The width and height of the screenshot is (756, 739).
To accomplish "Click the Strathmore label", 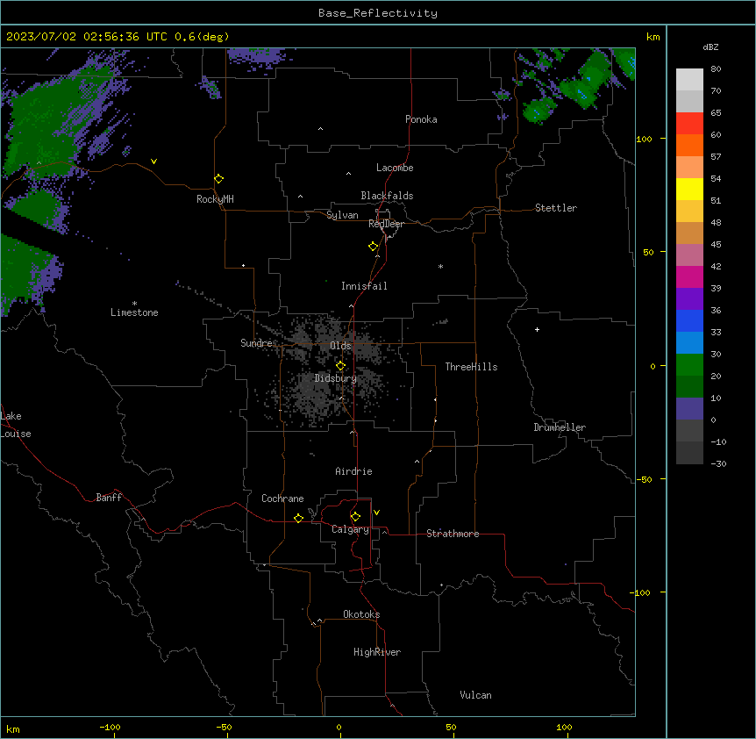I will [x=453, y=534].
